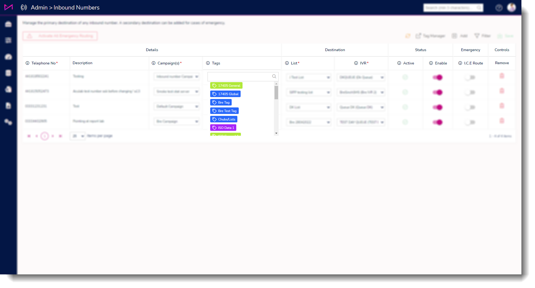Click the info icon beside Telephone No
This screenshot has height=288, width=535.
pyautogui.click(x=27, y=63)
